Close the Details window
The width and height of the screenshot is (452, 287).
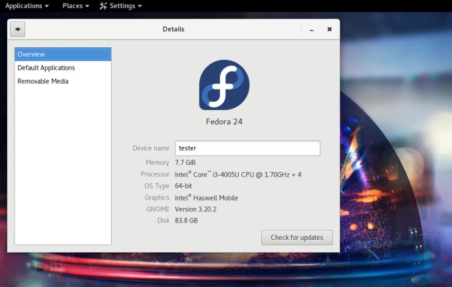[329, 29]
